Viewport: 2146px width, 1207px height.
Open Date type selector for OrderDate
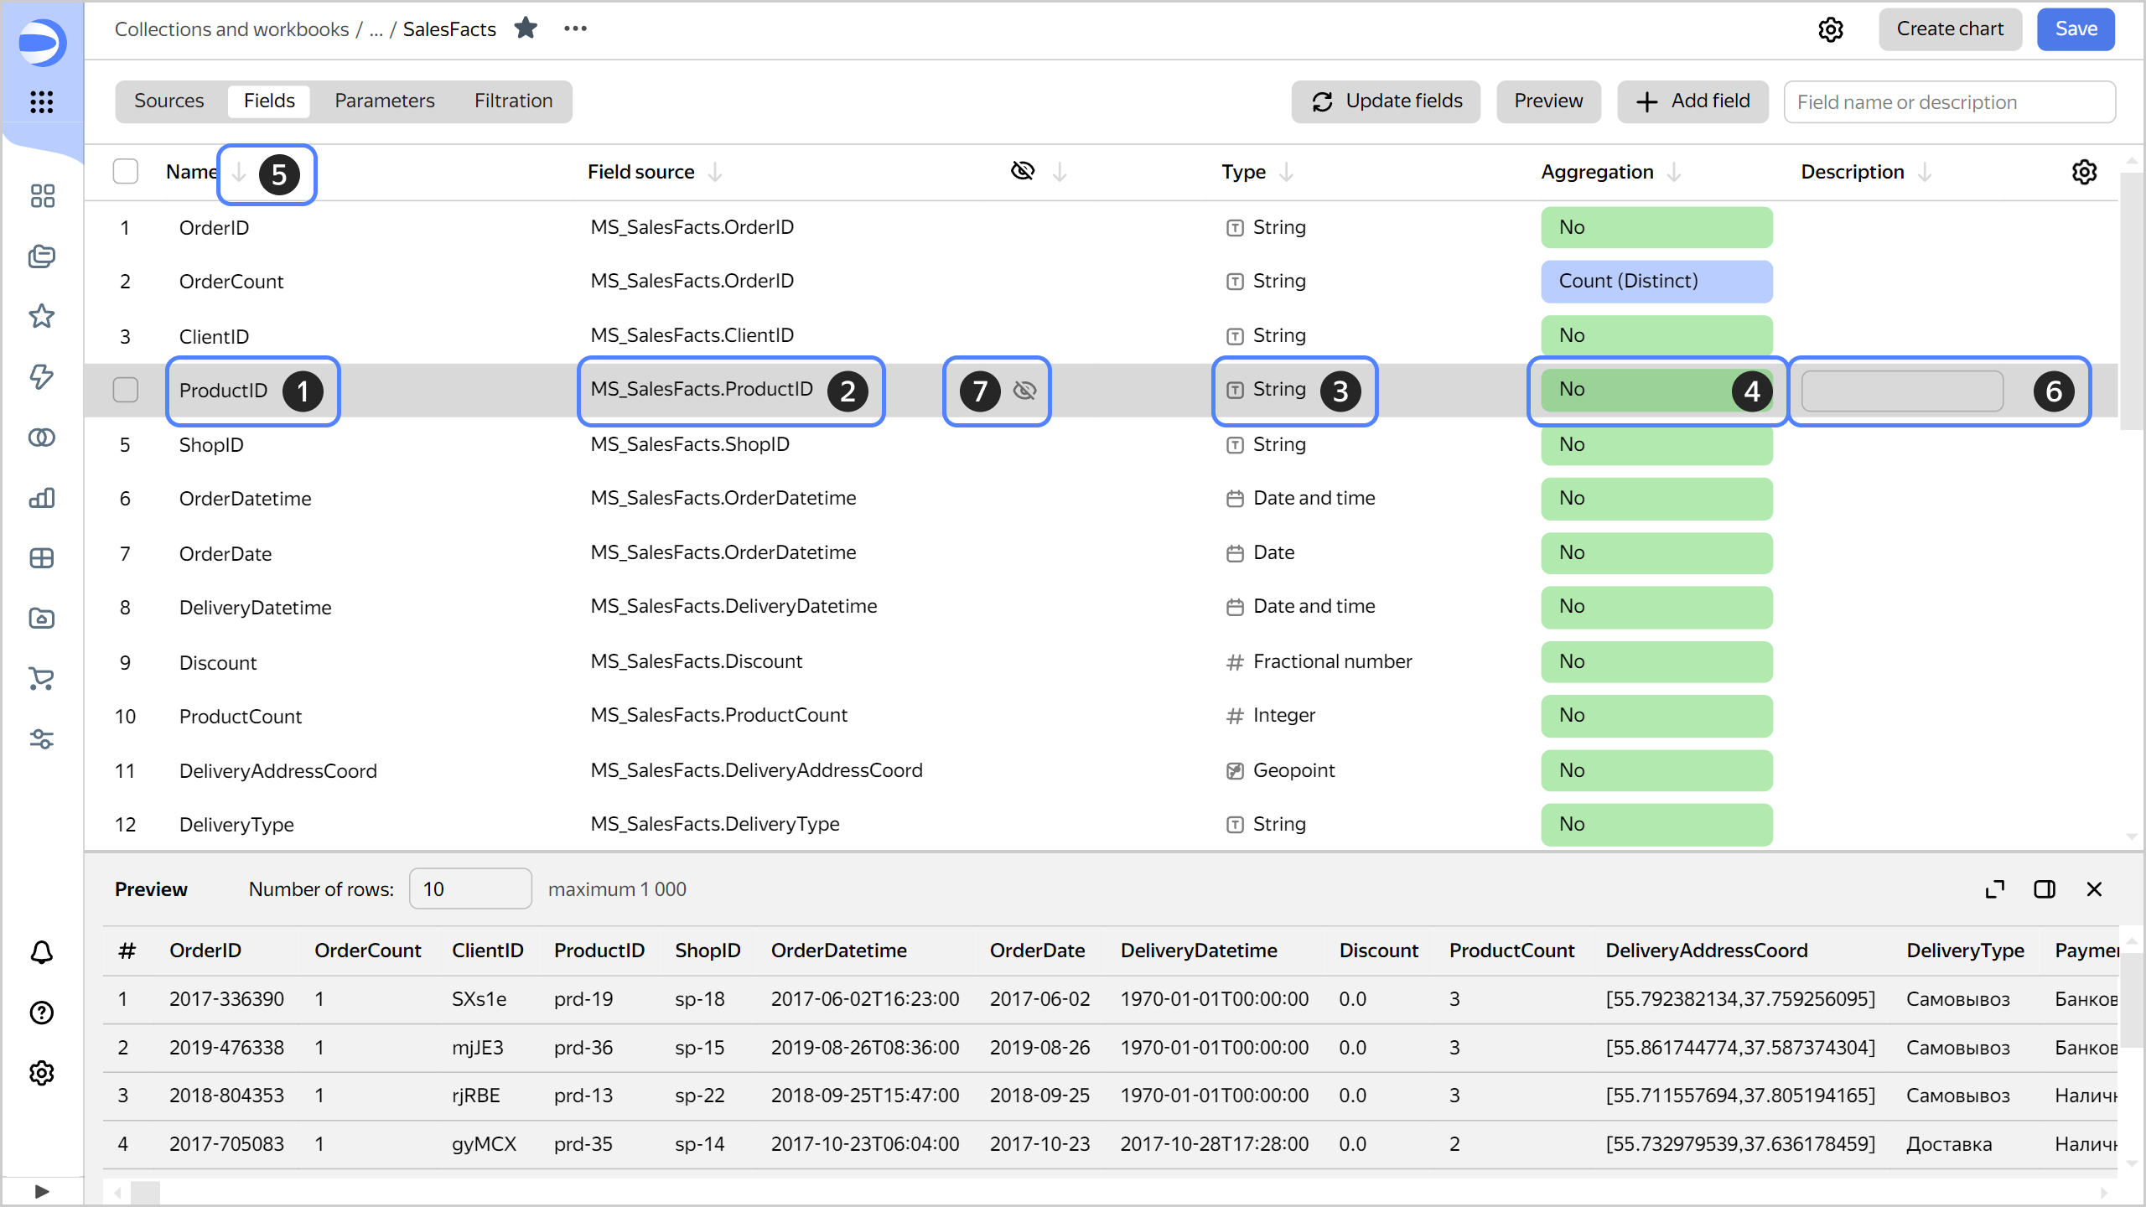tap(1261, 553)
